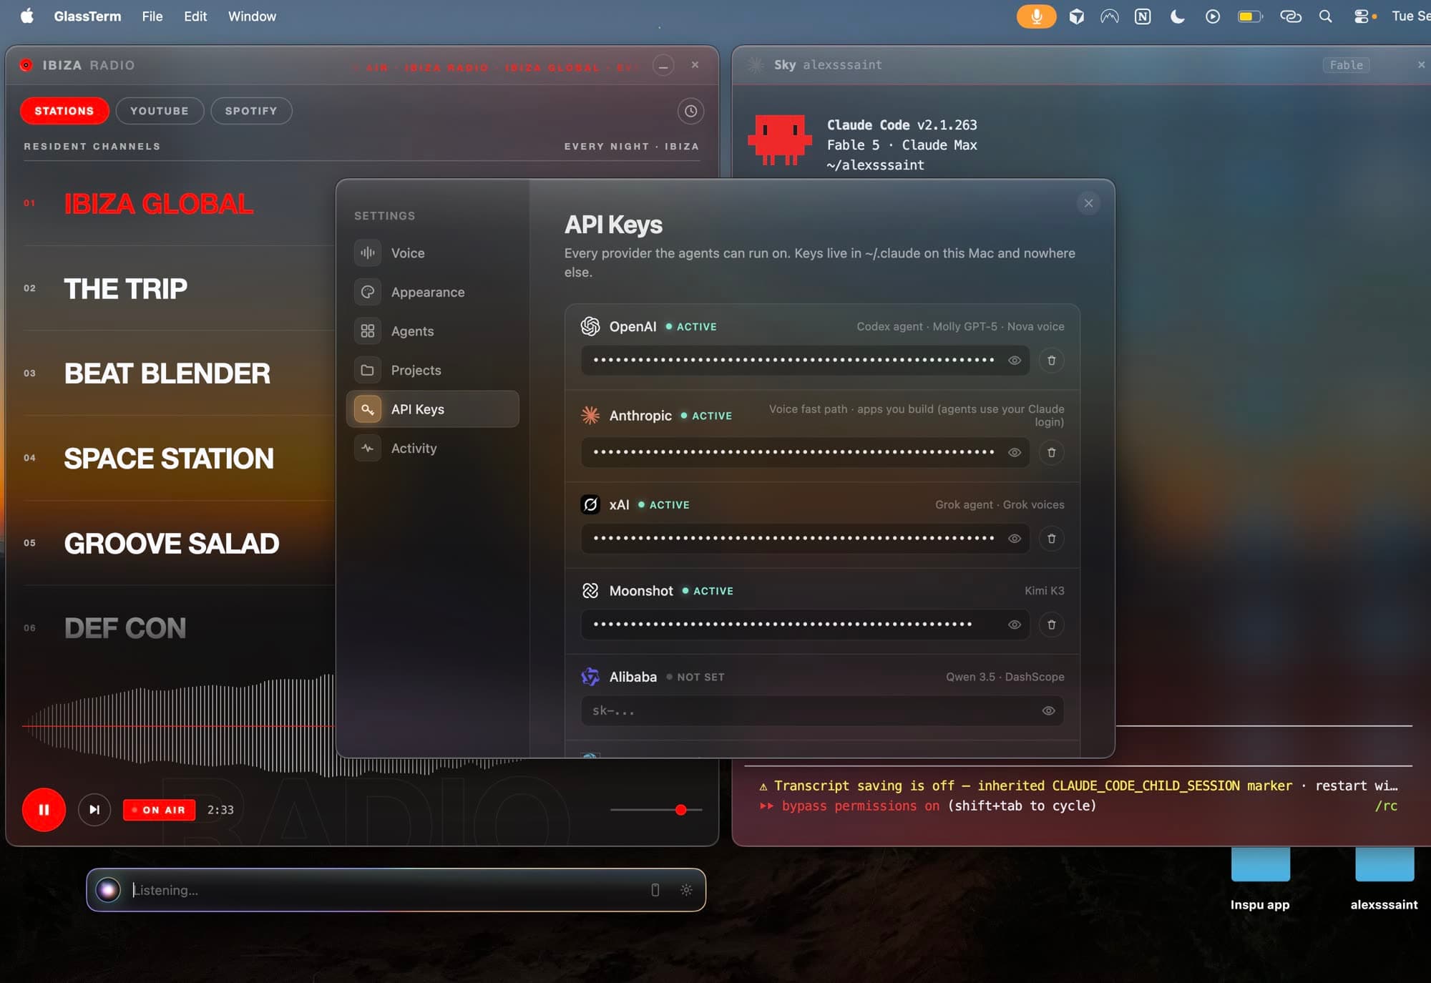Click the Fable badge in Sky window
Viewport: 1431px width, 983px height.
[x=1346, y=64]
